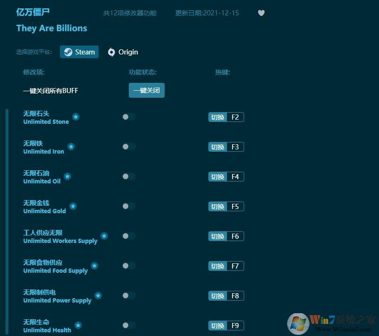Click the star icon beside Unlimited Gold
Screen dimensions: 379x336
tap(73, 206)
